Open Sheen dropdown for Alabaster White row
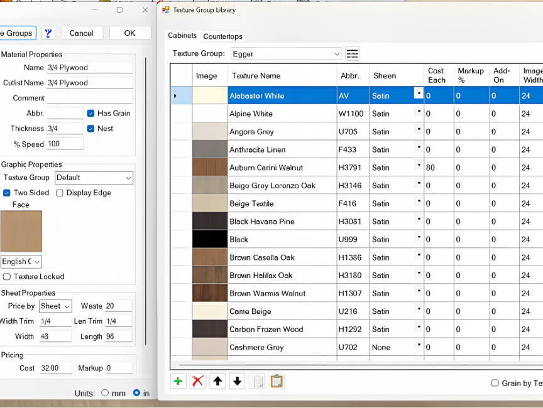 (419, 94)
